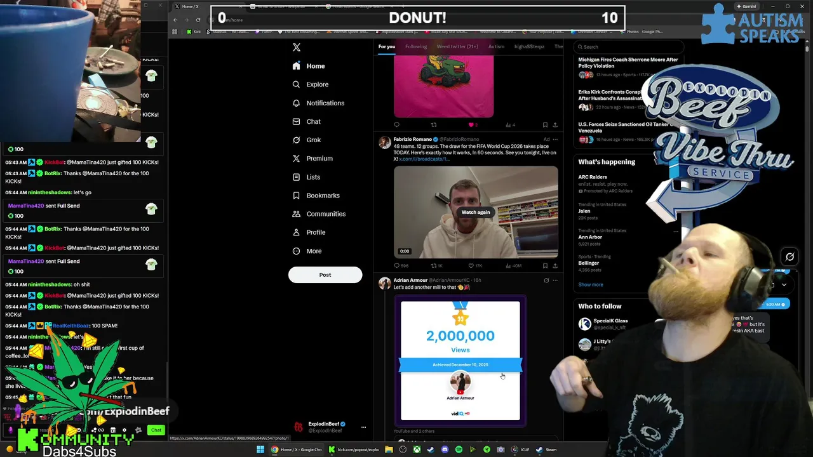
Task: Reload the page in Chrome
Action: (198, 20)
